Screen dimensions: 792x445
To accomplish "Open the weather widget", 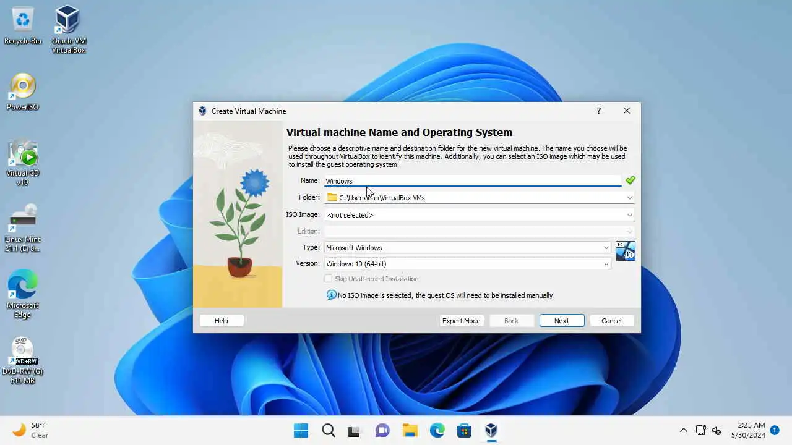I will pos(31,430).
